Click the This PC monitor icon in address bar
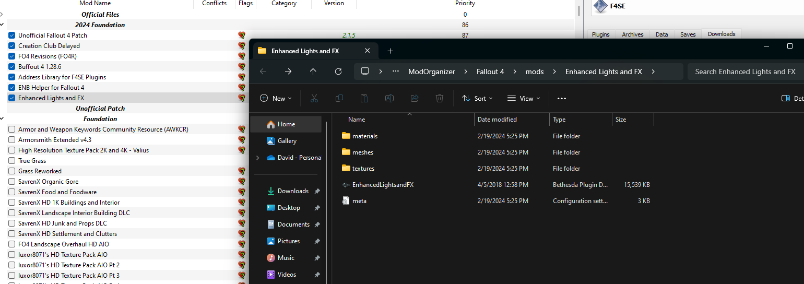Screen dimensions: 804x284 365,72
